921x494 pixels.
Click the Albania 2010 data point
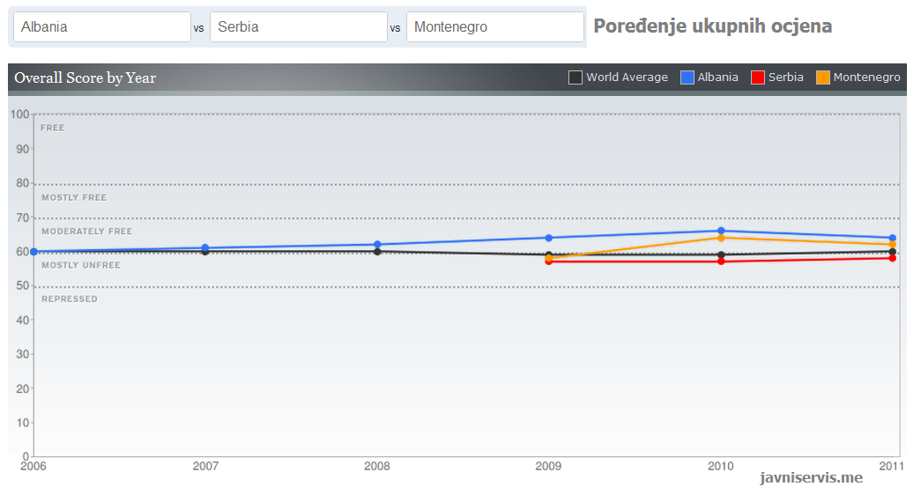pyautogui.click(x=721, y=231)
